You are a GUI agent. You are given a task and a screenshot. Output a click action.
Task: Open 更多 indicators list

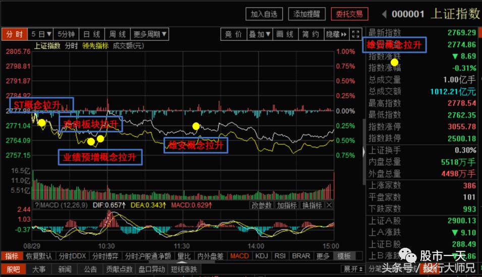pyautogui.click(x=323, y=256)
